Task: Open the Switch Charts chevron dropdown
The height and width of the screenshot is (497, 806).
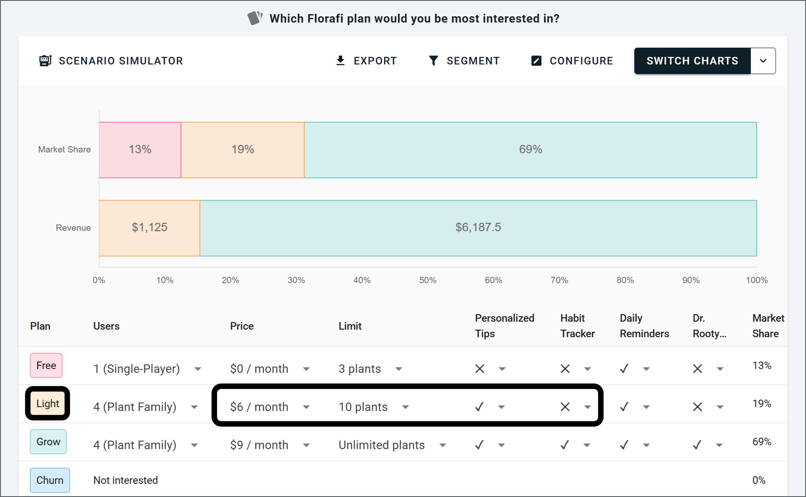Action: pyautogui.click(x=763, y=61)
